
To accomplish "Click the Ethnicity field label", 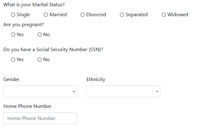I will [96, 79].
